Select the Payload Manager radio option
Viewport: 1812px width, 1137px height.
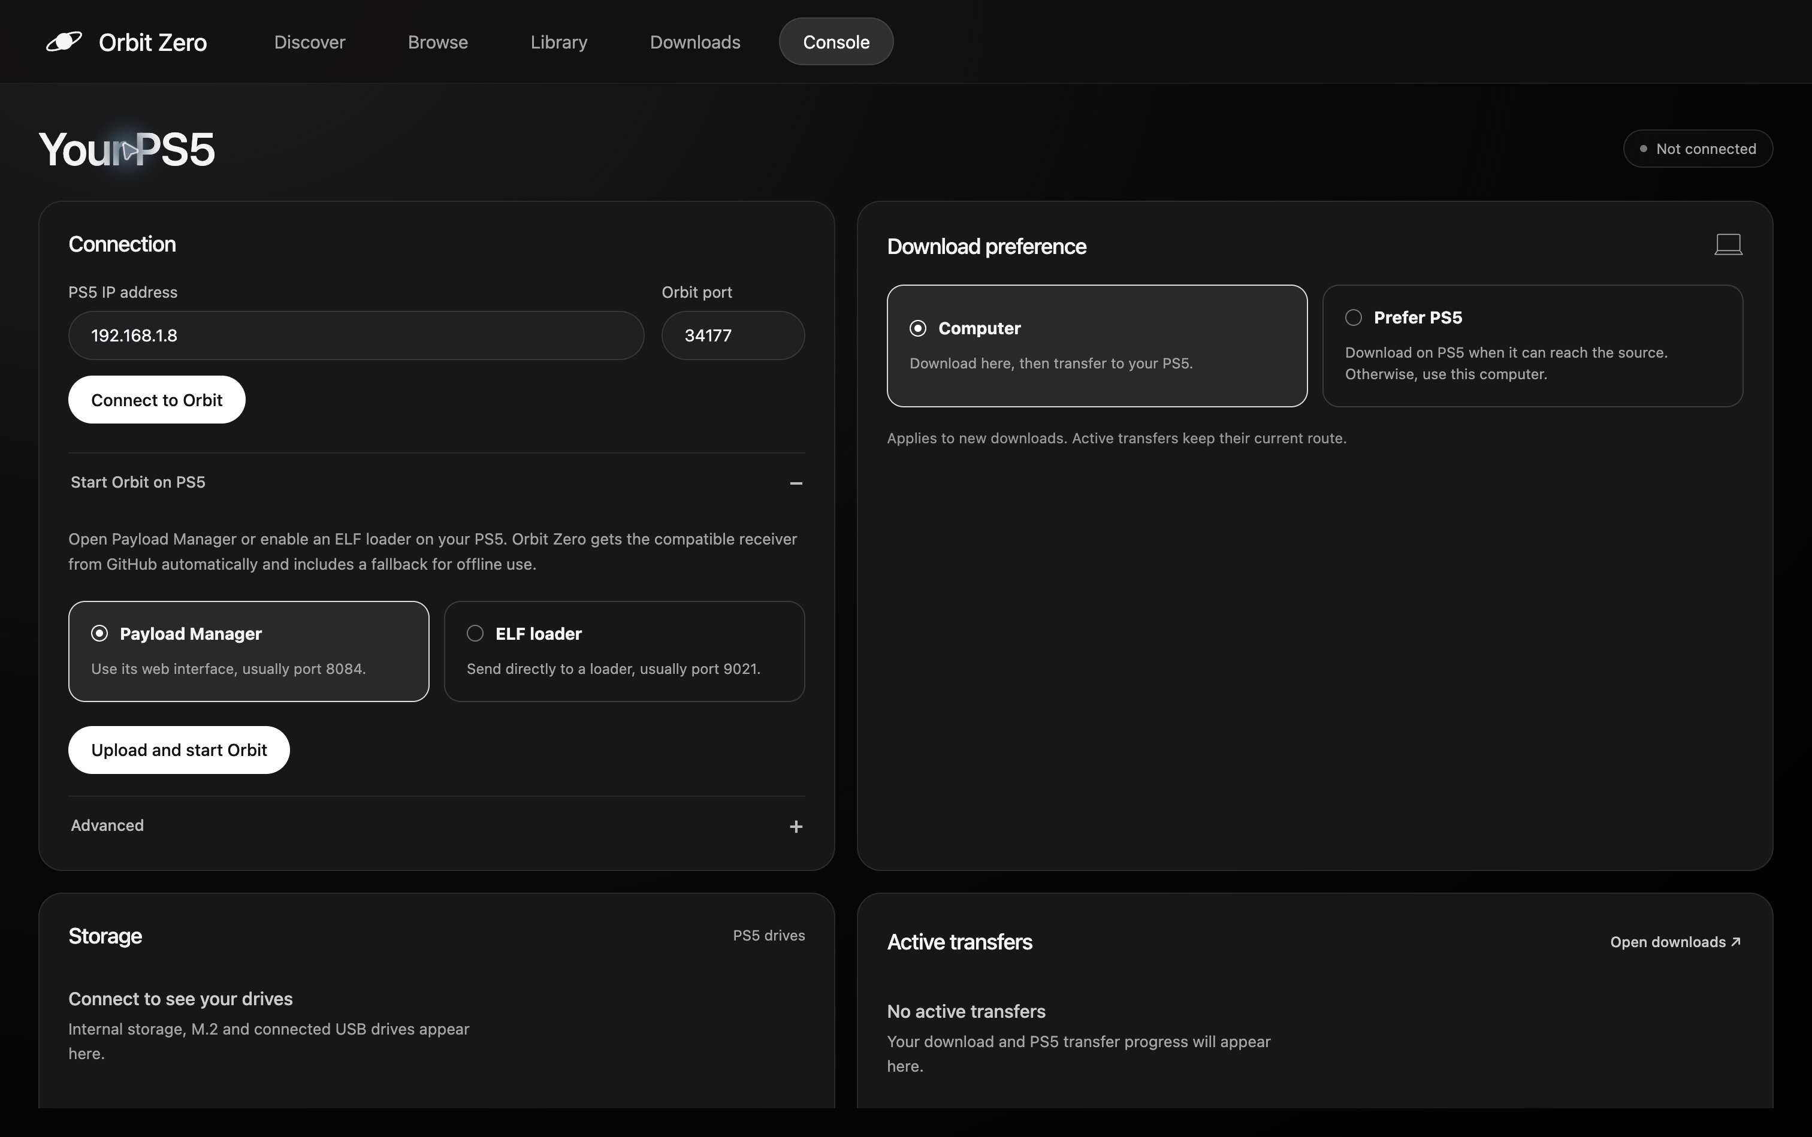coord(249,651)
